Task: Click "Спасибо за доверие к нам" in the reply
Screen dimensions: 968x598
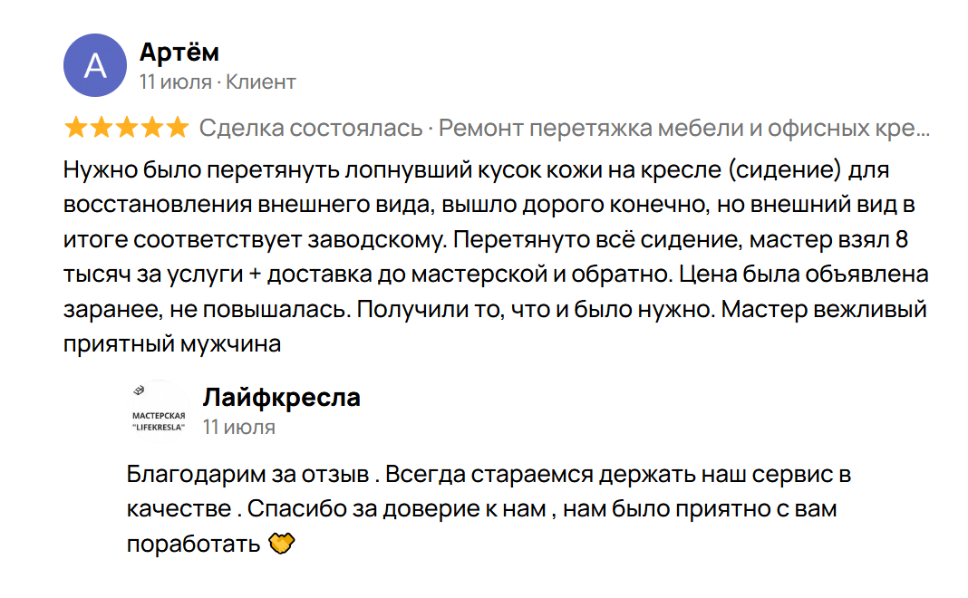Action: [396, 508]
